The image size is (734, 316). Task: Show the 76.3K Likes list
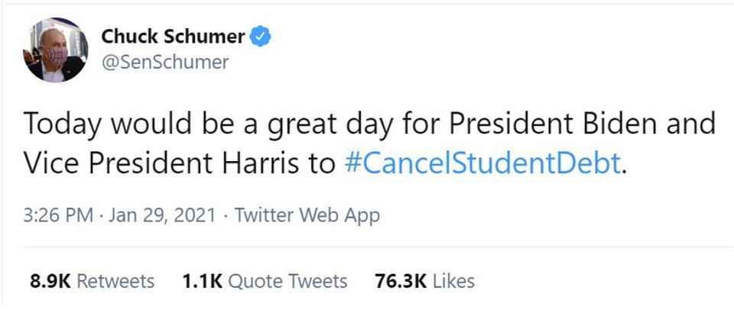[424, 282]
